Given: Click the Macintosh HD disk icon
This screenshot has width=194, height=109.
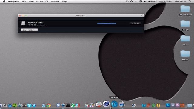Looking at the screenshot, I should [x=23, y=24].
